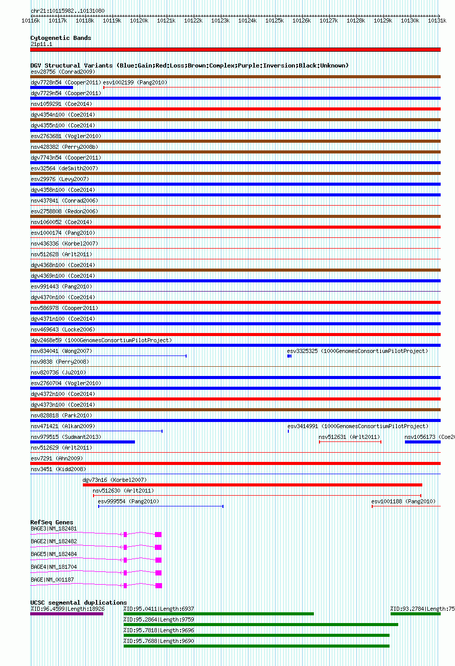Open the DGV Structural Variants track title
Image resolution: width=455 pixels, height=666 pixels.
[x=190, y=65]
